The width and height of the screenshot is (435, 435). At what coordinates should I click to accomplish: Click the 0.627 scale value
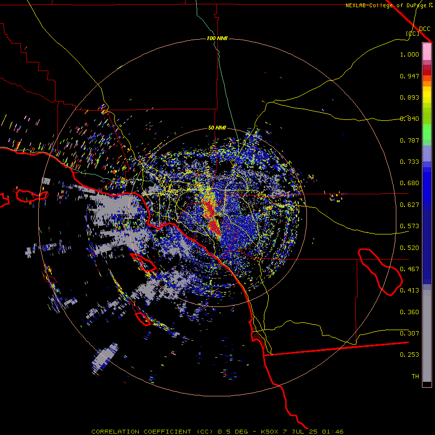pyautogui.click(x=409, y=205)
